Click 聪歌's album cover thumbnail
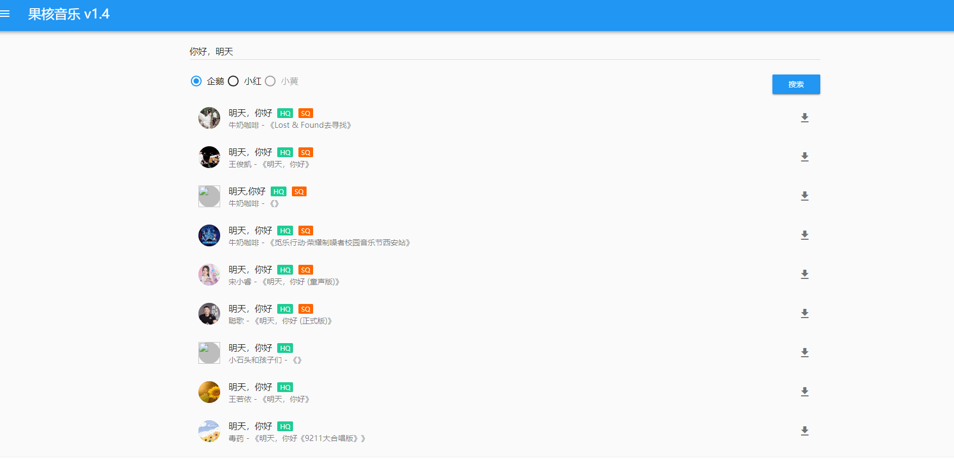 coord(209,314)
